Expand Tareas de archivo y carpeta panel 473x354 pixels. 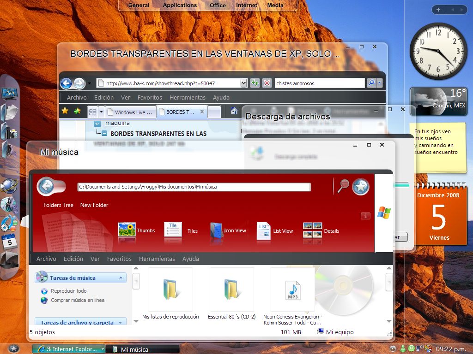pyautogui.click(x=121, y=322)
